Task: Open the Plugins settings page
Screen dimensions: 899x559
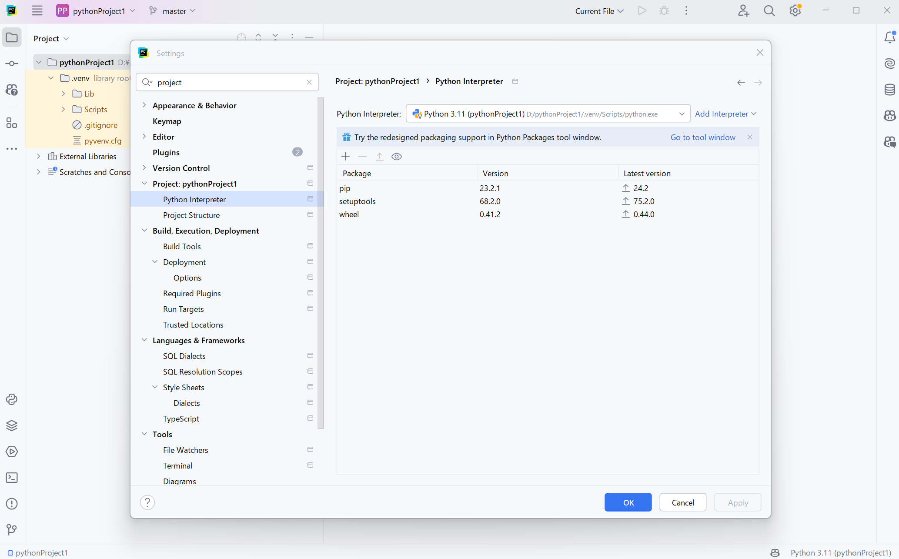Action: coord(166,152)
